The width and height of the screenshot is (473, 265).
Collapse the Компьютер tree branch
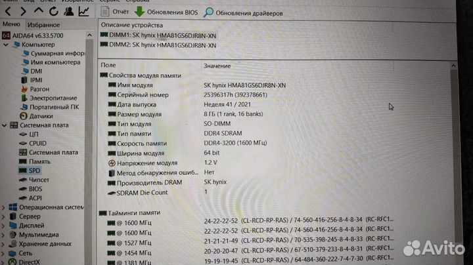pyautogui.click(x=5, y=45)
